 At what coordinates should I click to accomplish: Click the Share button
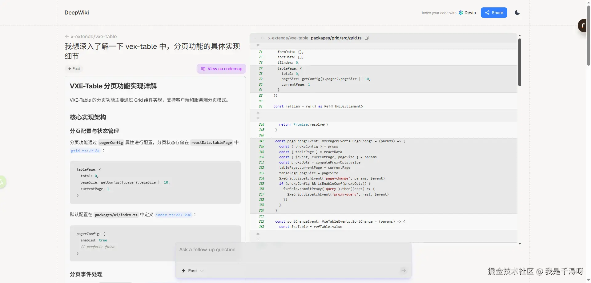[x=494, y=13]
